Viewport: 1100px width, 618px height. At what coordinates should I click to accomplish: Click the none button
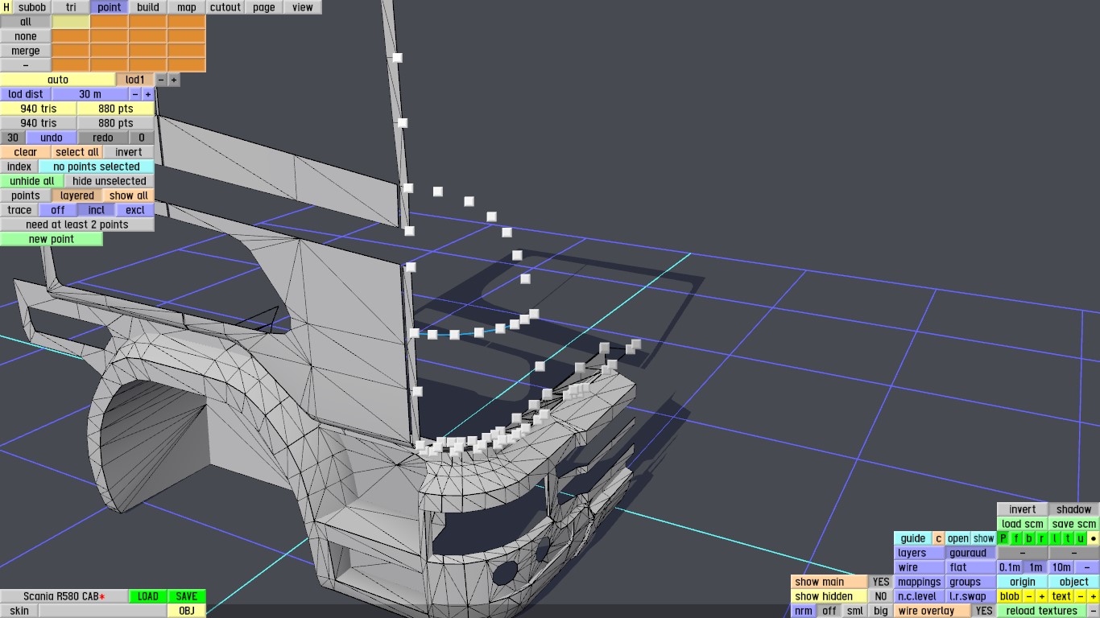(26, 36)
